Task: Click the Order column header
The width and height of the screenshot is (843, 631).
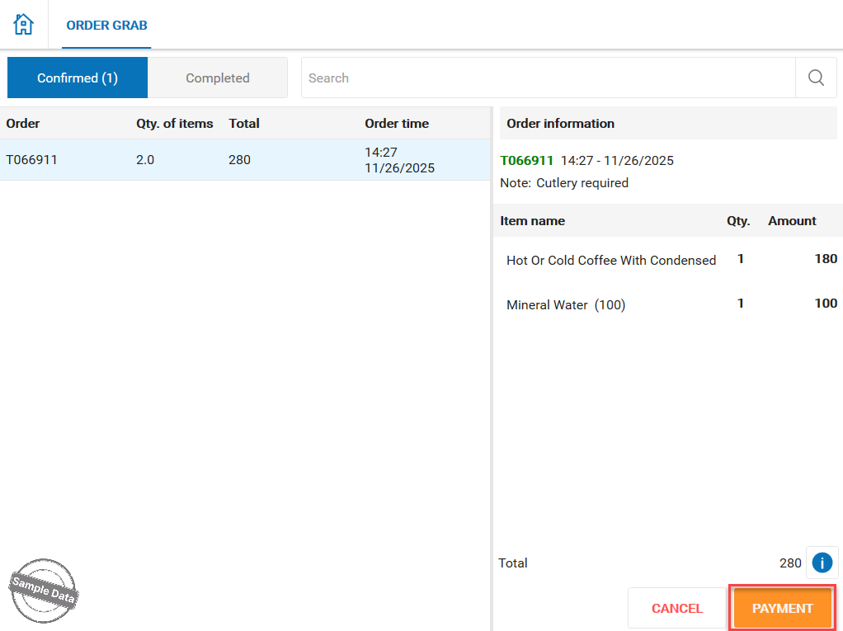Action: coord(23,124)
